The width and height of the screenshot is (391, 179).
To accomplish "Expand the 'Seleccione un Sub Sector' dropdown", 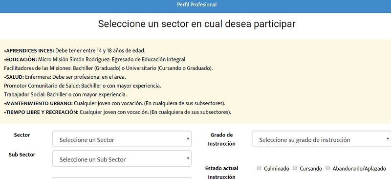I will 122,158.
